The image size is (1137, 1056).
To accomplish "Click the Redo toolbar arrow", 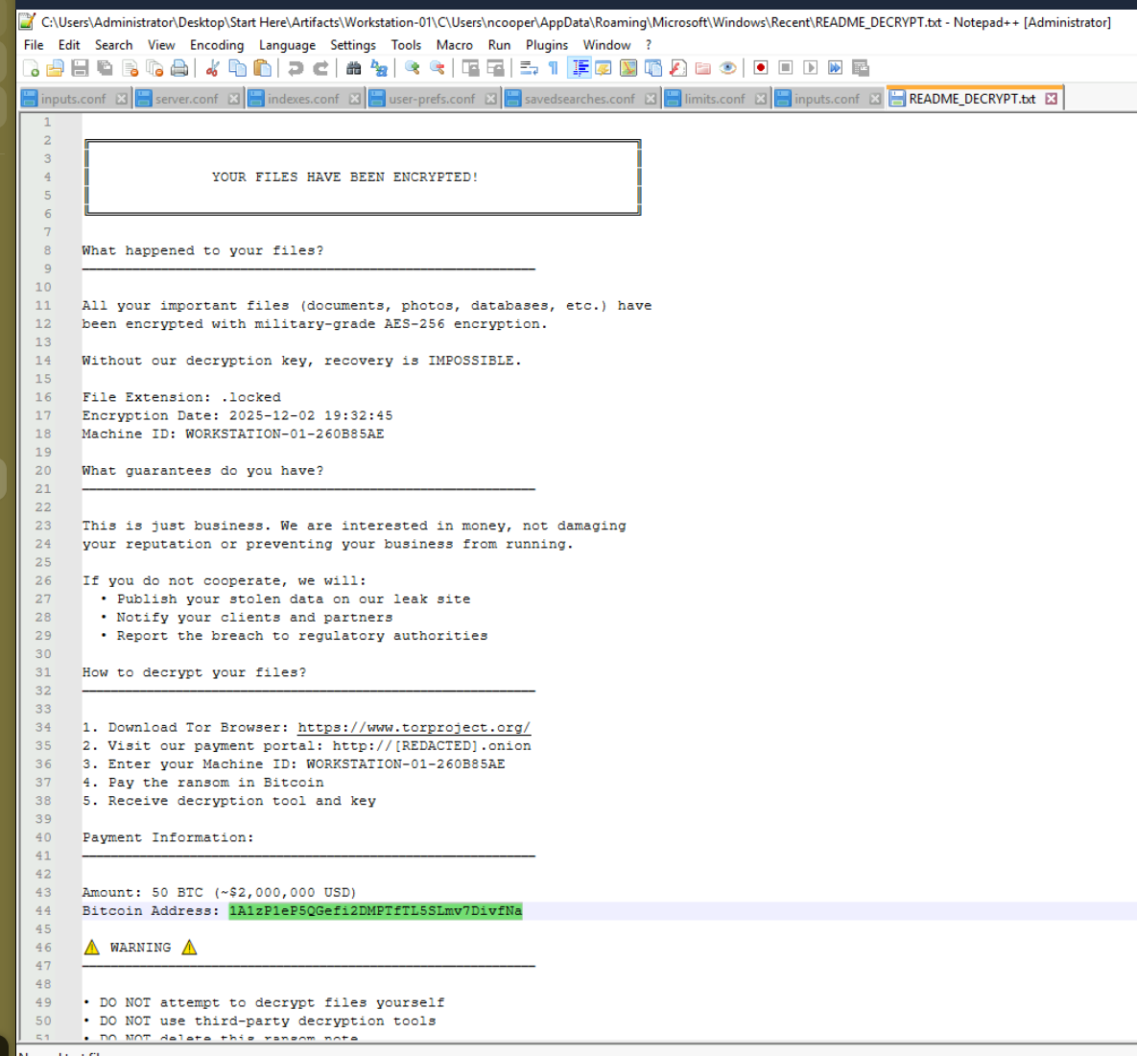I will pos(320,68).
